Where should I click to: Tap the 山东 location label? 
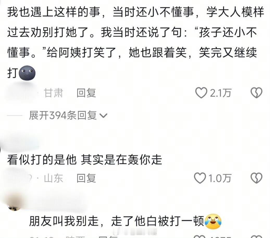click(53, 178)
